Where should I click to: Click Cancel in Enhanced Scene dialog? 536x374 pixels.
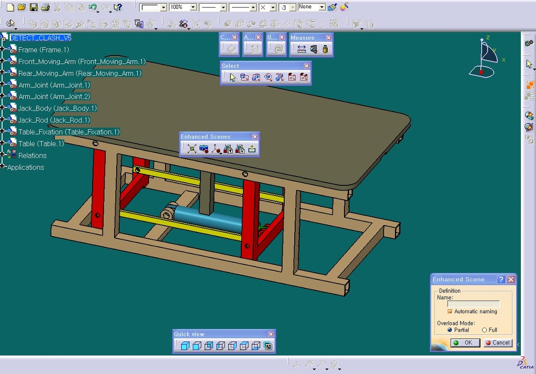click(497, 343)
